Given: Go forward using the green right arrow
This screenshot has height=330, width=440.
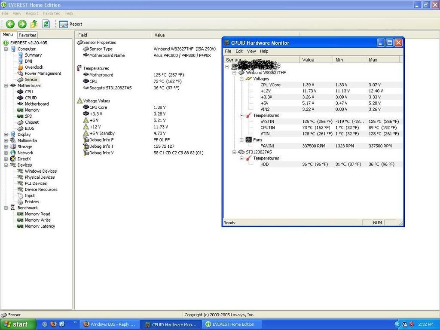Looking at the screenshot, I should 22,24.
